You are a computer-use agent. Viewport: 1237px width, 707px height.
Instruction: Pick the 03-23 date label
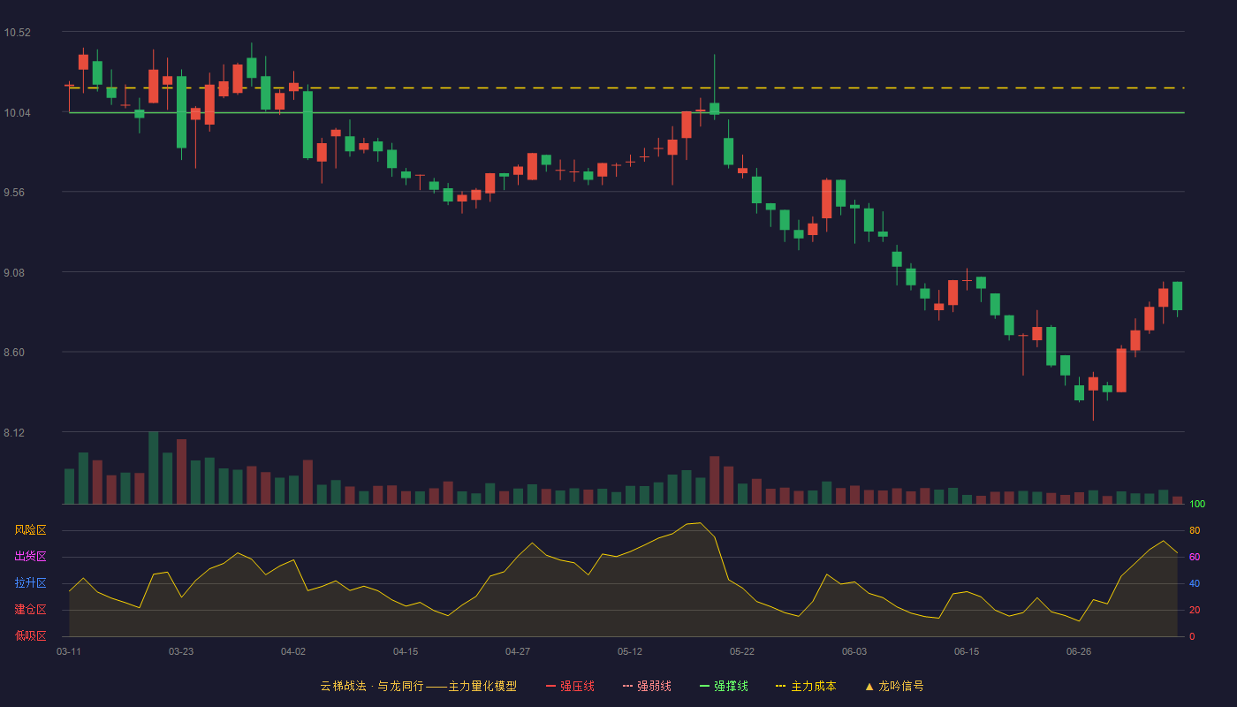tap(181, 651)
